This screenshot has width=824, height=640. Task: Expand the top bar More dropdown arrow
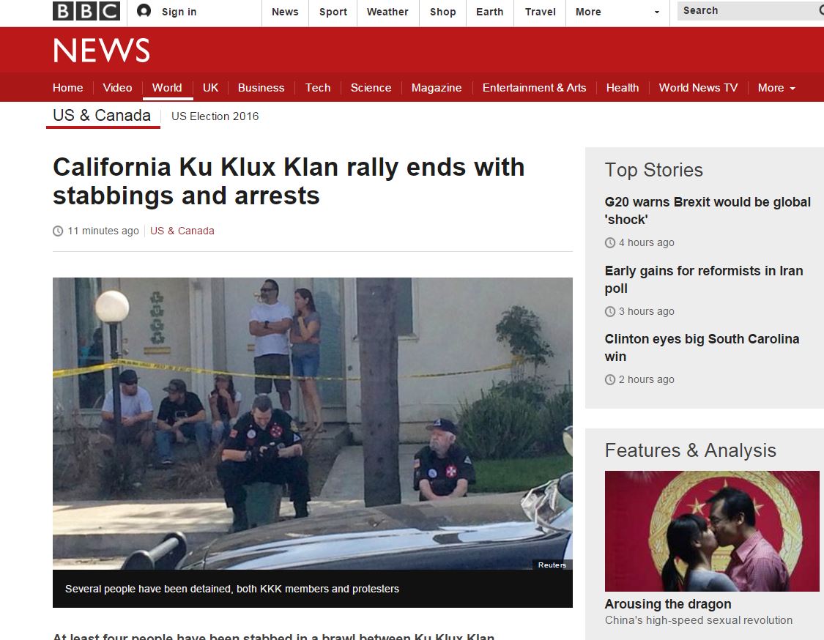coord(656,12)
